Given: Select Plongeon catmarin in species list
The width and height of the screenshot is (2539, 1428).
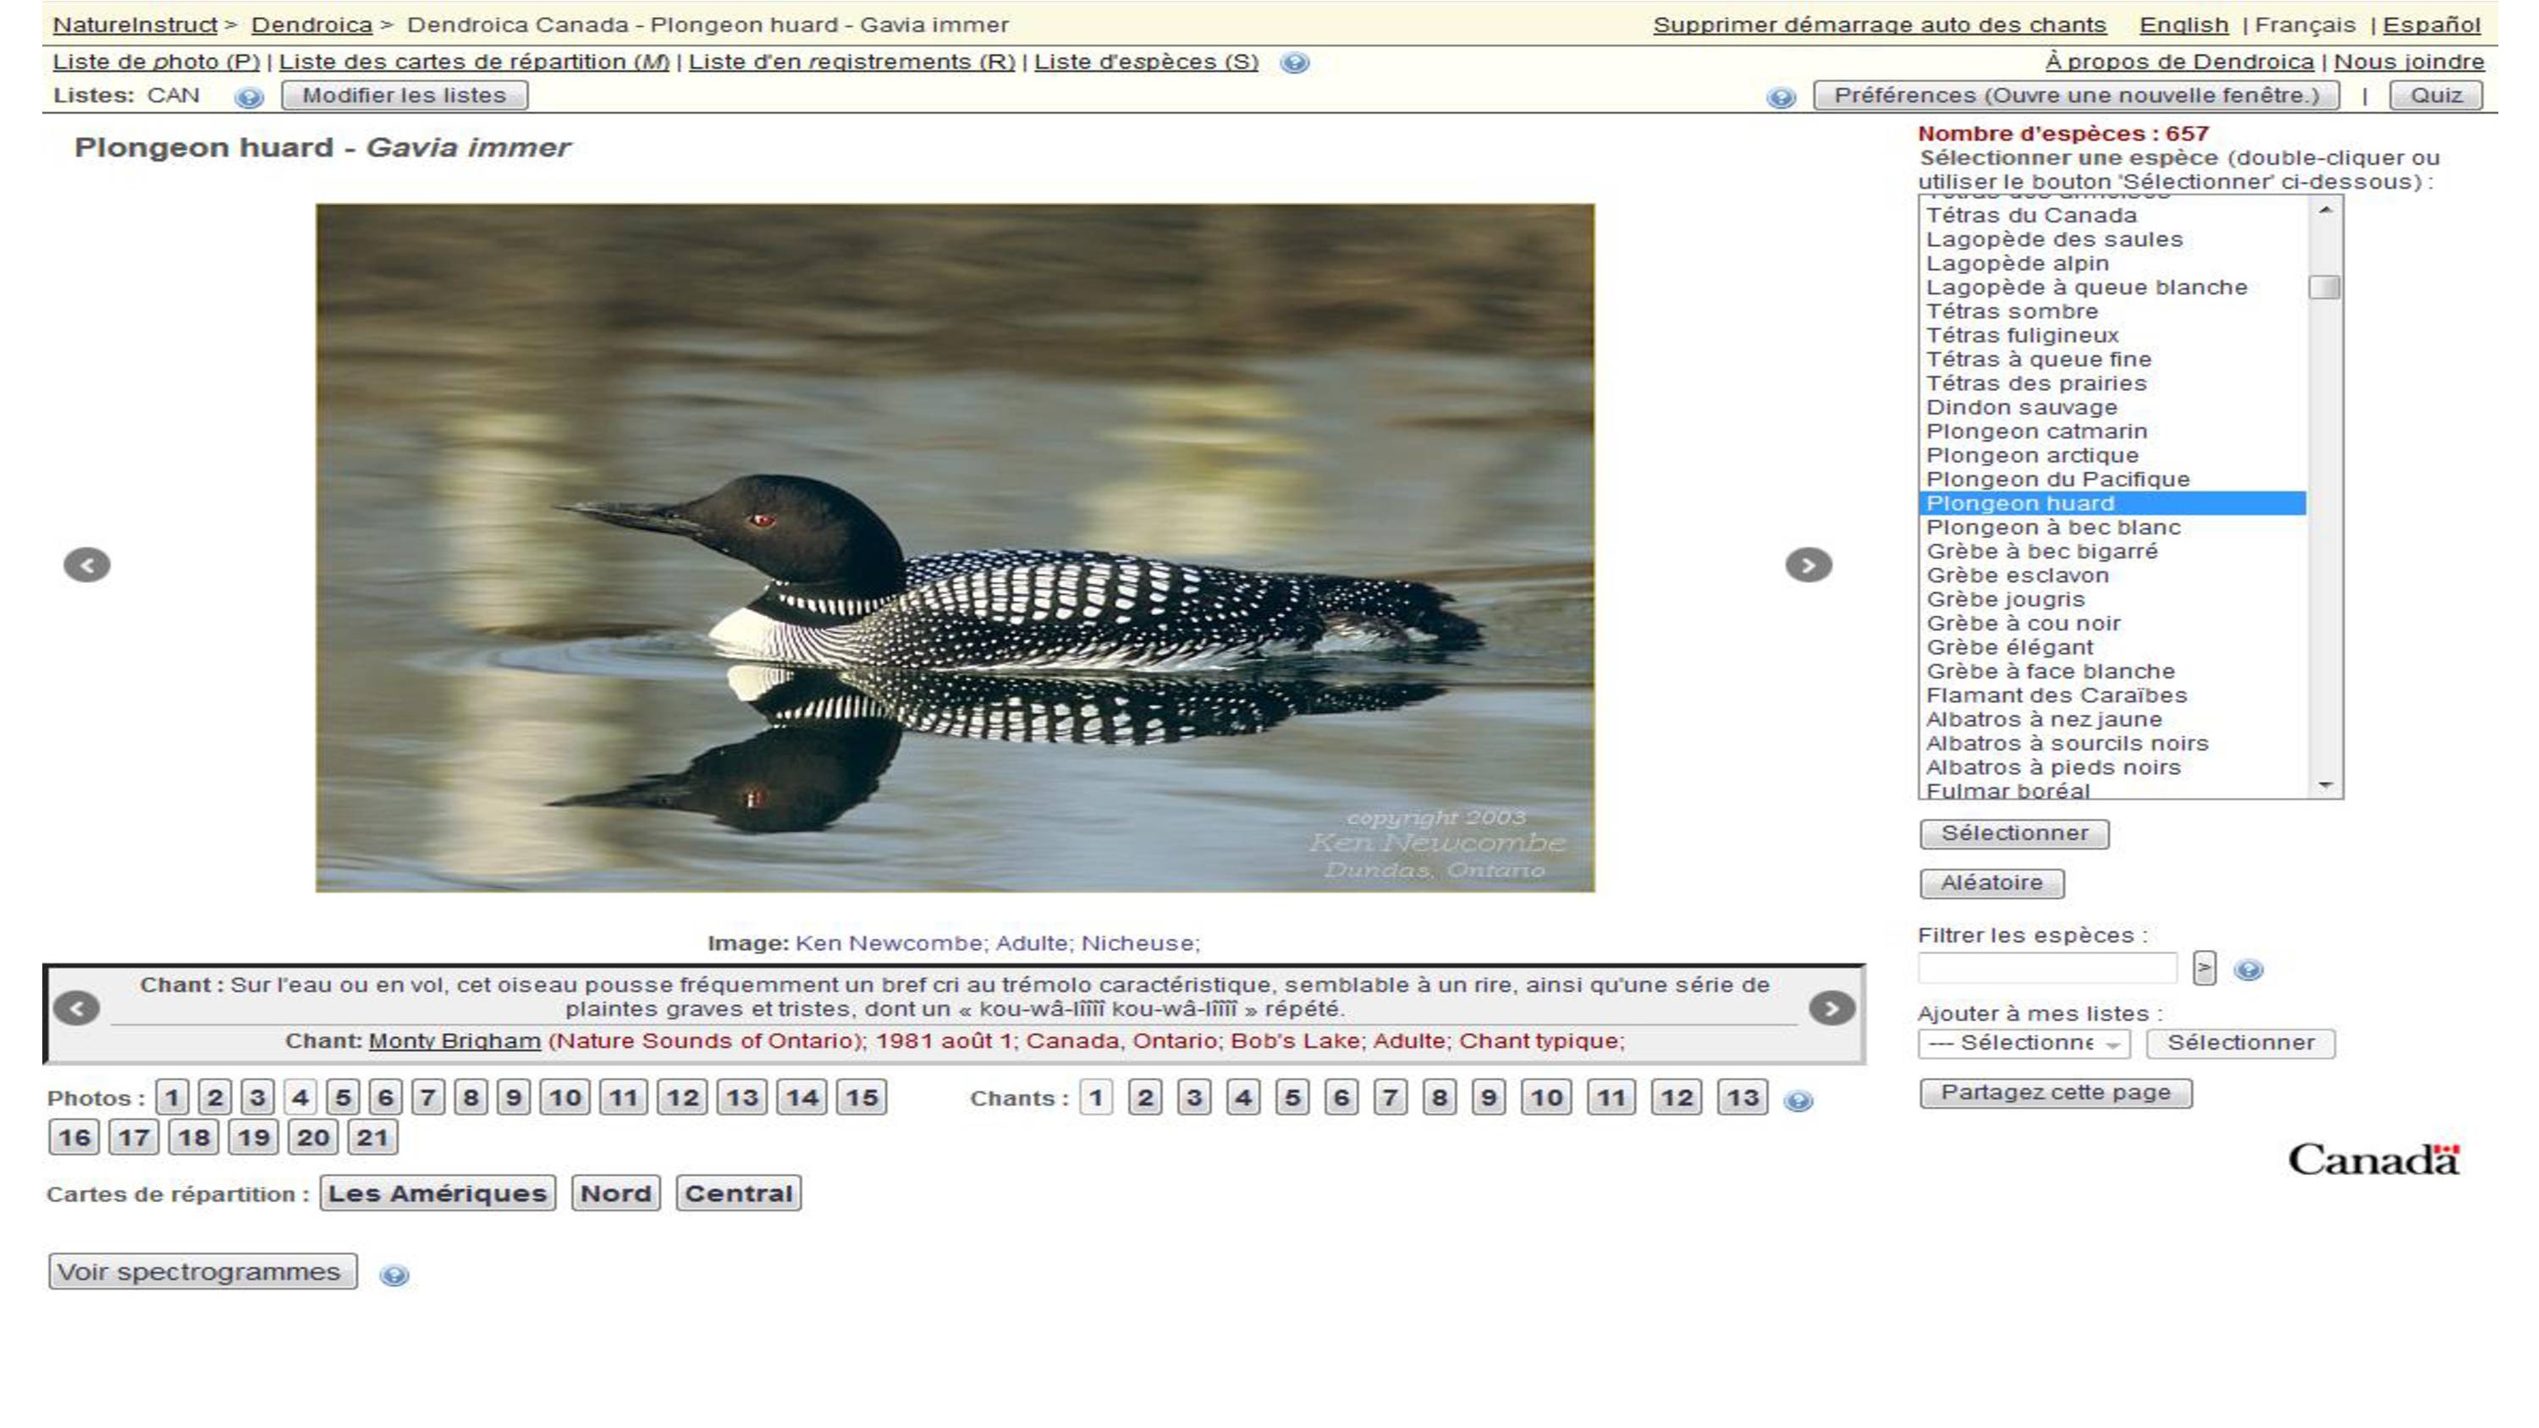Looking at the screenshot, I should tap(2113, 431).
